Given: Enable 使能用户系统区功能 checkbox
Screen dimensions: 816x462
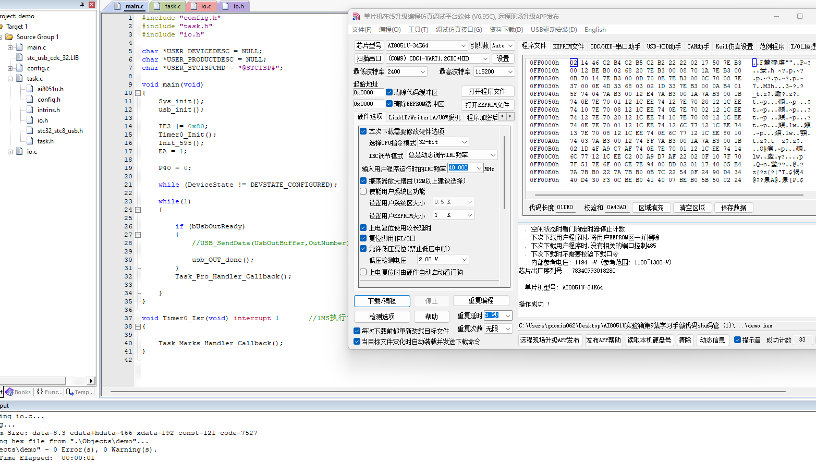Looking at the screenshot, I should [x=363, y=191].
